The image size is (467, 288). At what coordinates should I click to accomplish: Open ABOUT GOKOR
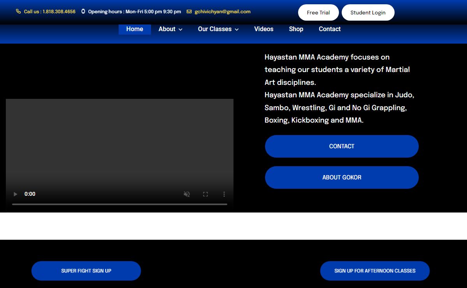[x=342, y=177]
